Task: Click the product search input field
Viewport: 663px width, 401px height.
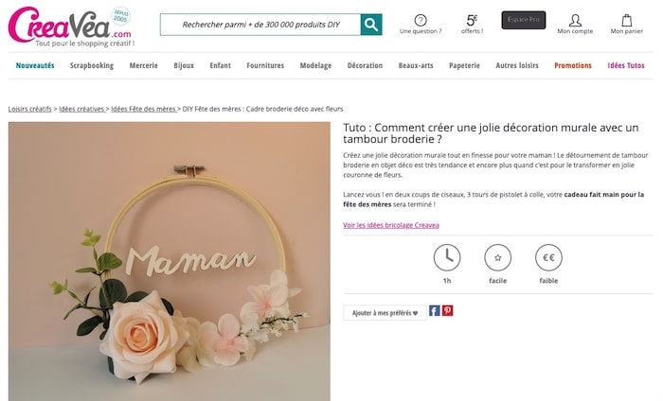Action: pyautogui.click(x=260, y=25)
